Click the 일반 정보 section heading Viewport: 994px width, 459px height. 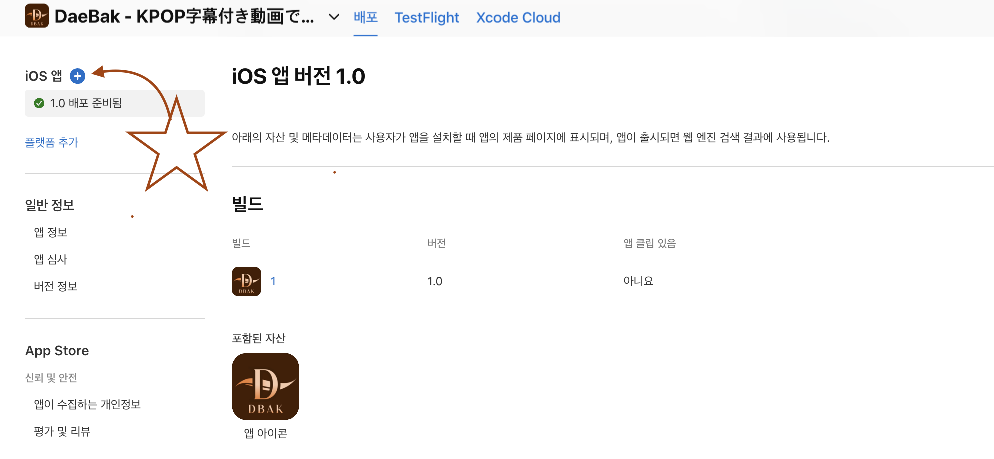pos(50,205)
